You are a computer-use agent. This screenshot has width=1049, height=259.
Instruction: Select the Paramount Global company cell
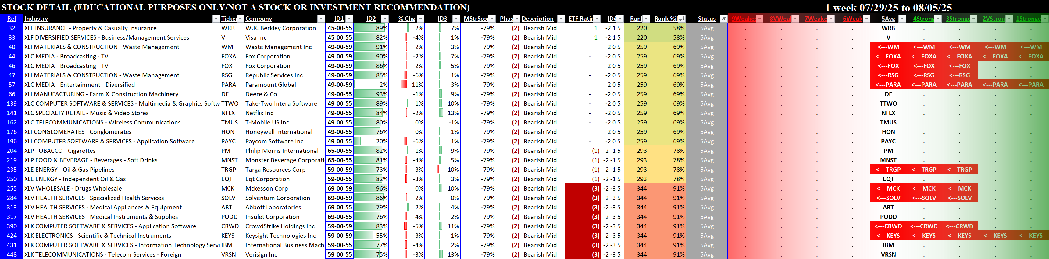click(285, 85)
